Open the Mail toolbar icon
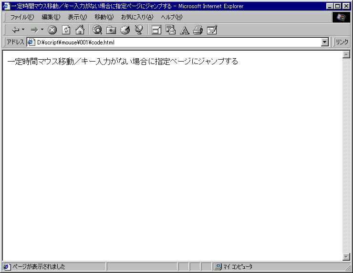This screenshot has width=353, height=273. point(170,30)
